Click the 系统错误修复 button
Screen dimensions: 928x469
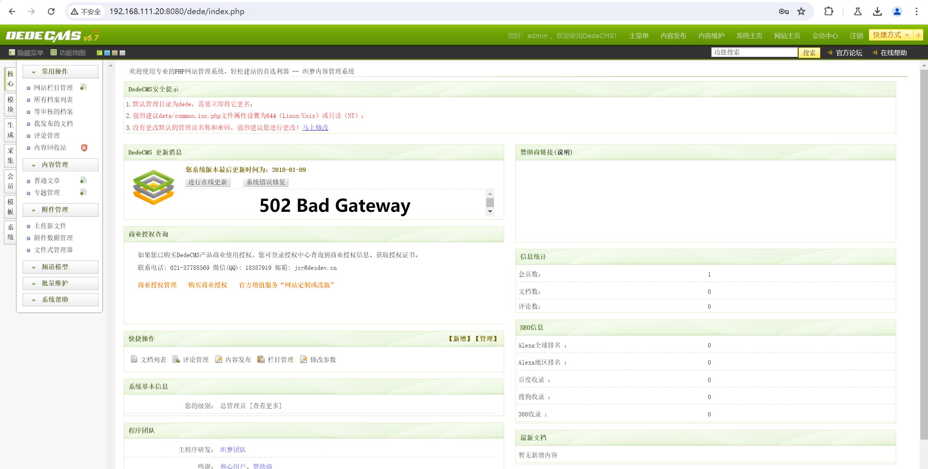(x=266, y=182)
